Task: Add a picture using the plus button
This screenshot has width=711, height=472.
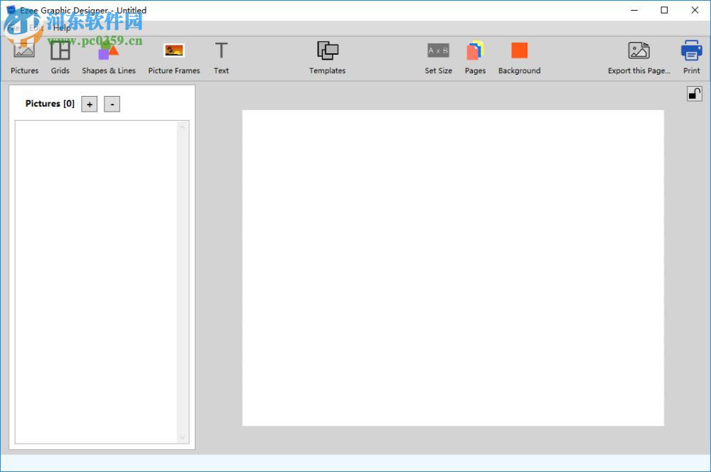Action: click(89, 104)
